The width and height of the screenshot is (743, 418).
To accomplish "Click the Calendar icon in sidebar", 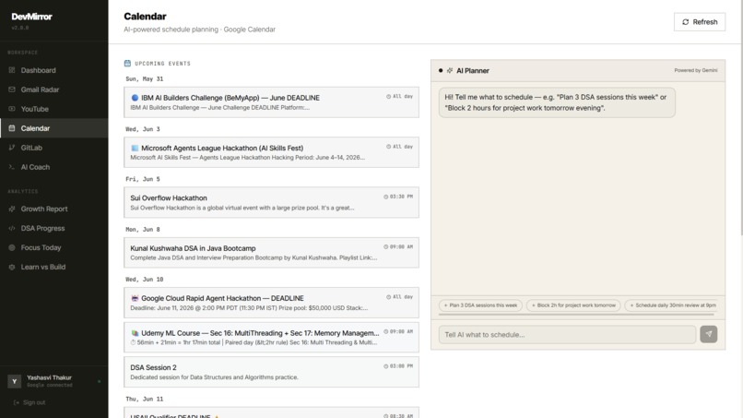I will [x=12, y=128].
